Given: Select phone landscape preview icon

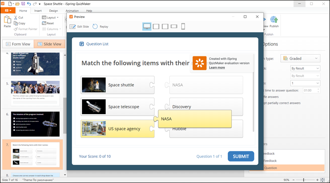Looking at the screenshot, I should (x=174, y=26).
